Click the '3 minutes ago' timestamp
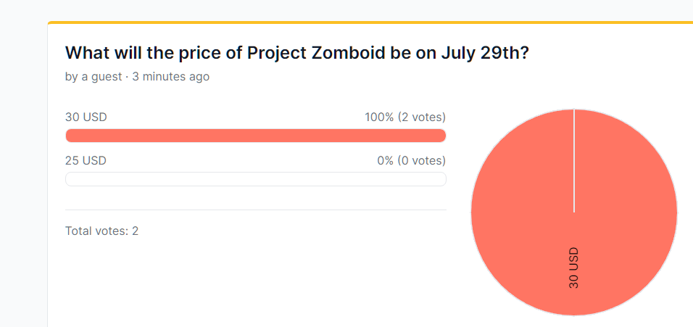This screenshot has height=327, width=693. coord(170,77)
